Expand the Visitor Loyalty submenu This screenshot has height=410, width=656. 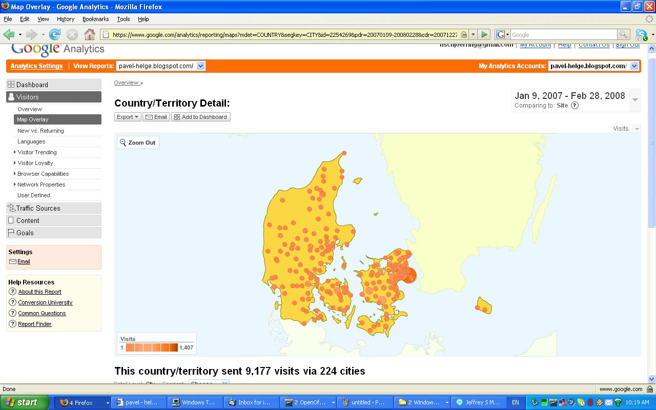tap(15, 163)
